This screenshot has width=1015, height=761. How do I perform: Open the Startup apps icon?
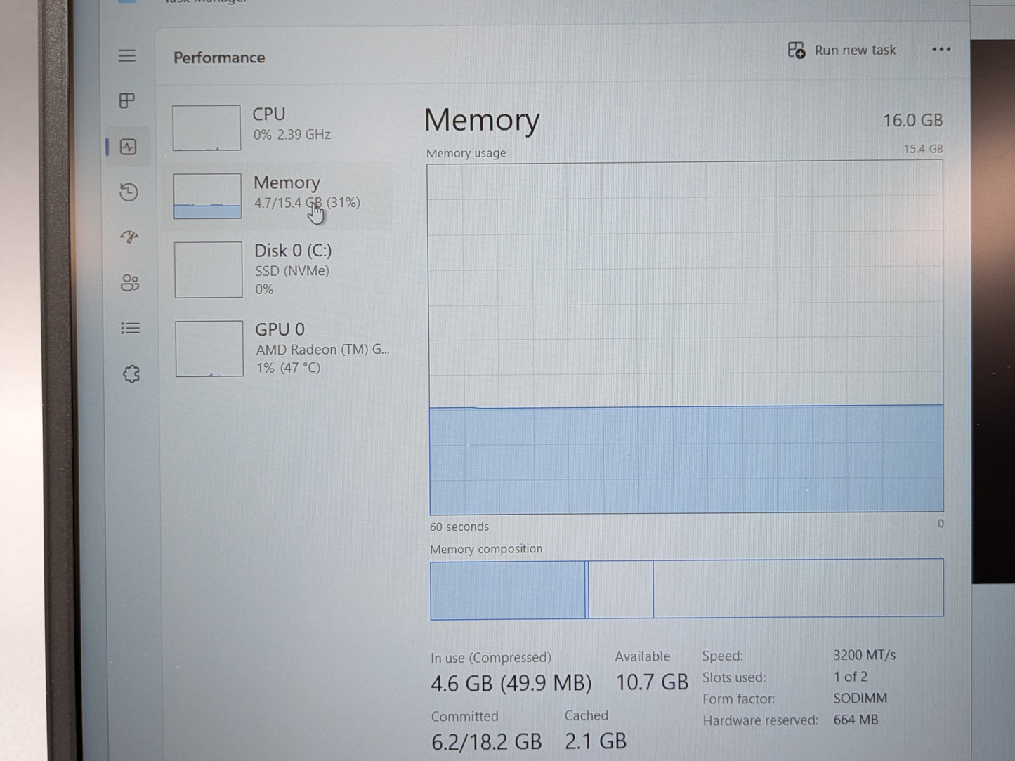pos(129,237)
